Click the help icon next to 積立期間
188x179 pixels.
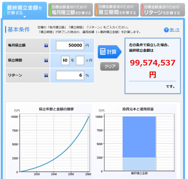[x=46, y=60]
